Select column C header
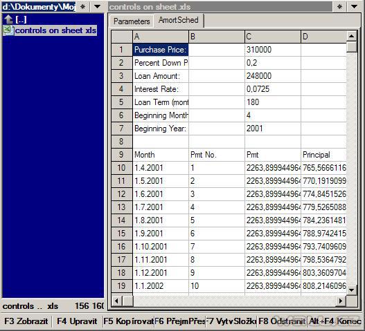The image size is (365, 331). point(273,37)
